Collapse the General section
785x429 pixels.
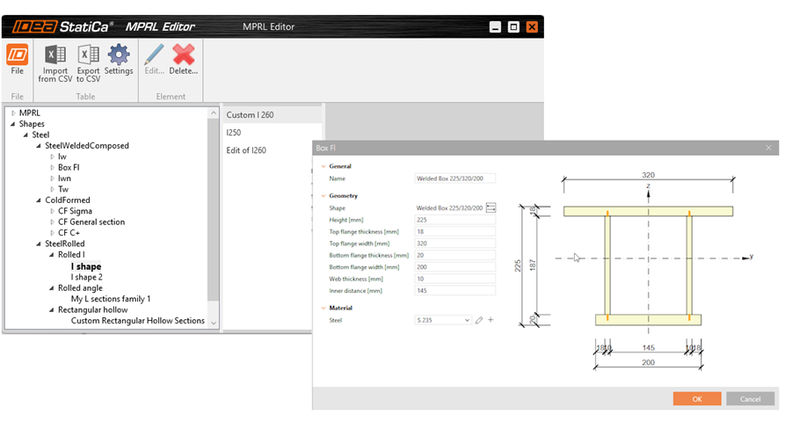[x=323, y=166]
